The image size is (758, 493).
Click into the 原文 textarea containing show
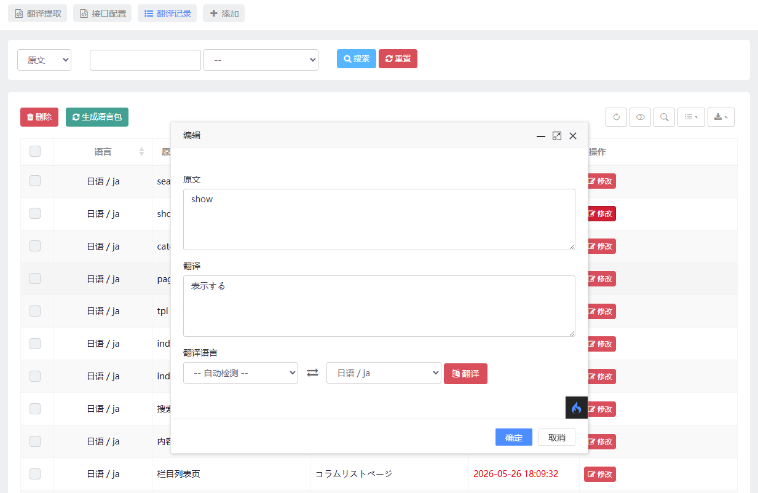pos(379,219)
